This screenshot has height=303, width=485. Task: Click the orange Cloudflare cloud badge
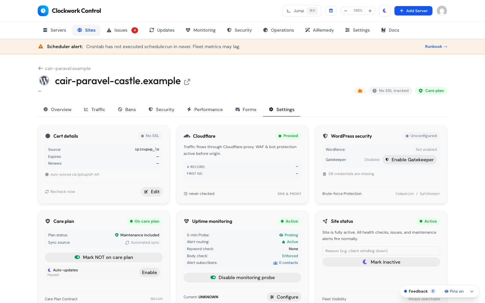360,91
